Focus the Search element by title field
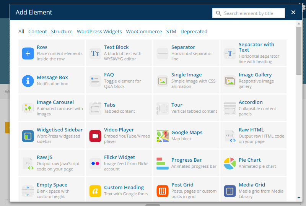This screenshot has height=206, width=306. pyautogui.click(x=248, y=13)
